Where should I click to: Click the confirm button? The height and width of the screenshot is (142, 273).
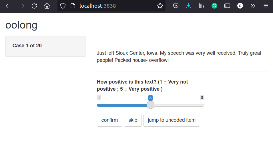point(109,121)
